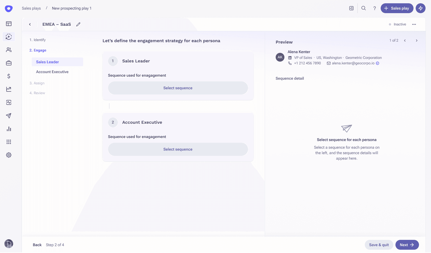Open the contacts people icon in sidebar
431x253 pixels.
(x=9, y=50)
